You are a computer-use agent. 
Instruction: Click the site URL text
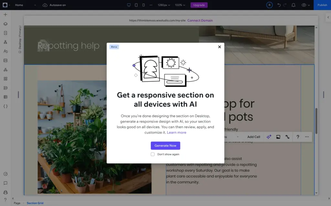157,20
